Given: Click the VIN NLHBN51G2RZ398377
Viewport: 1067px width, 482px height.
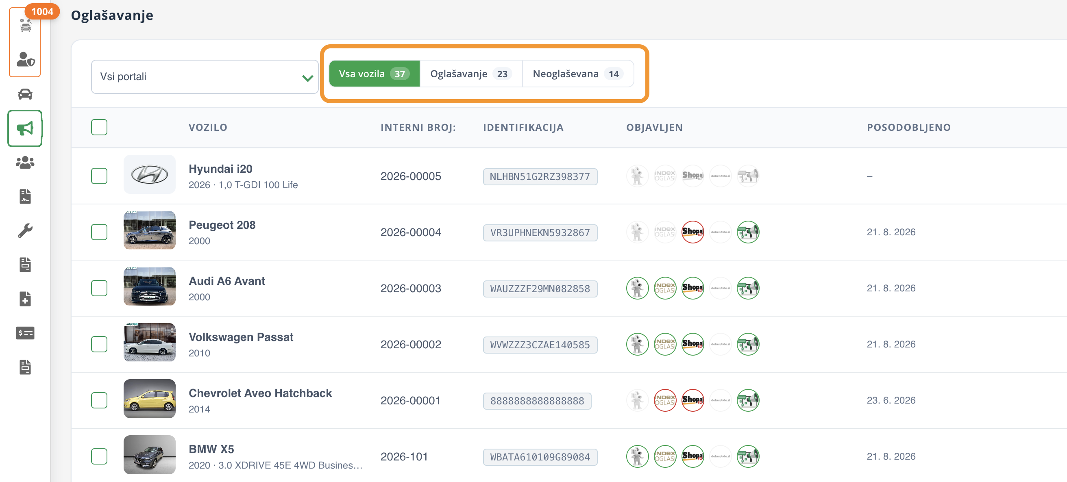Looking at the screenshot, I should [x=540, y=177].
